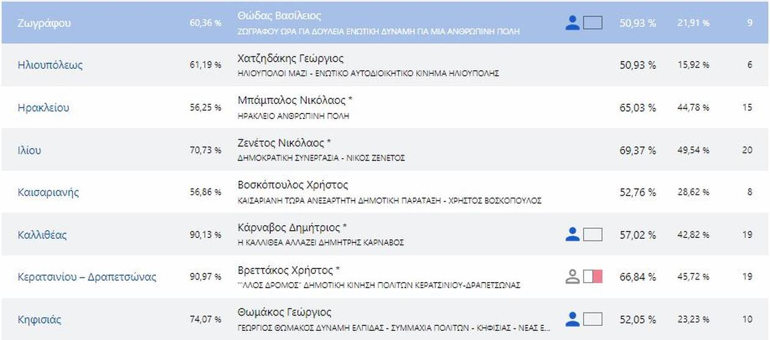
Task: Select candidate Βοσκόπουλος Χρήστος
Action: coord(292,185)
